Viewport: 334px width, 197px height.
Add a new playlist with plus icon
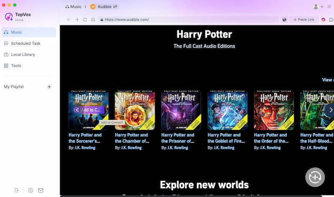[x=49, y=87]
